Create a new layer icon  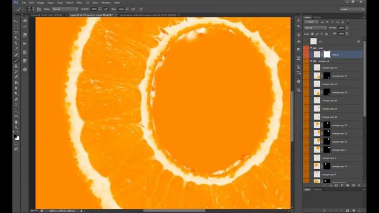(353, 185)
